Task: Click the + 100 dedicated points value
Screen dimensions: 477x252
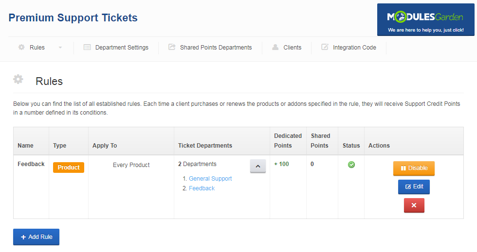Action: click(x=281, y=164)
